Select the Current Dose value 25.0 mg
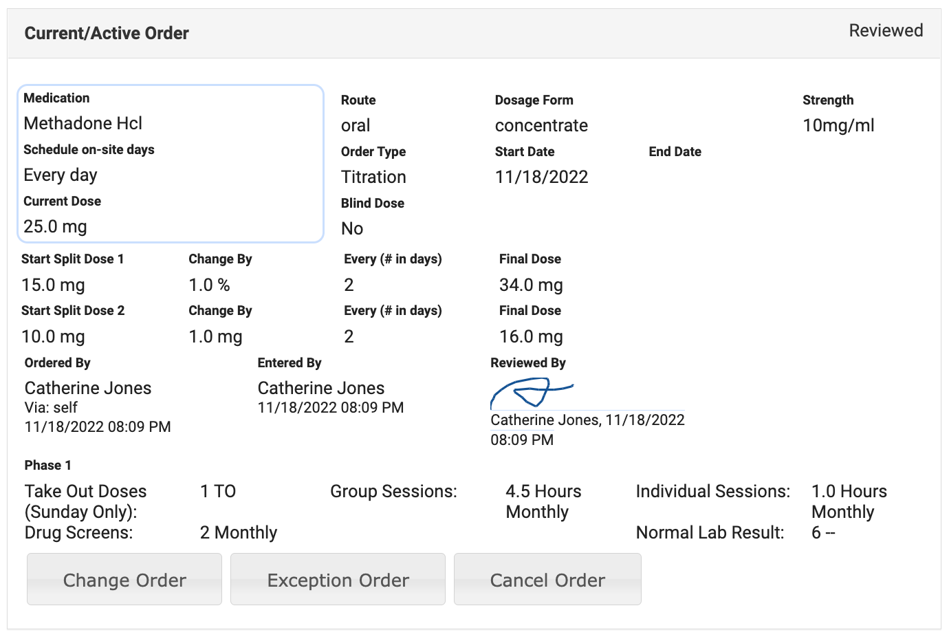The width and height of the screenshot is (949, 641). 55,226
